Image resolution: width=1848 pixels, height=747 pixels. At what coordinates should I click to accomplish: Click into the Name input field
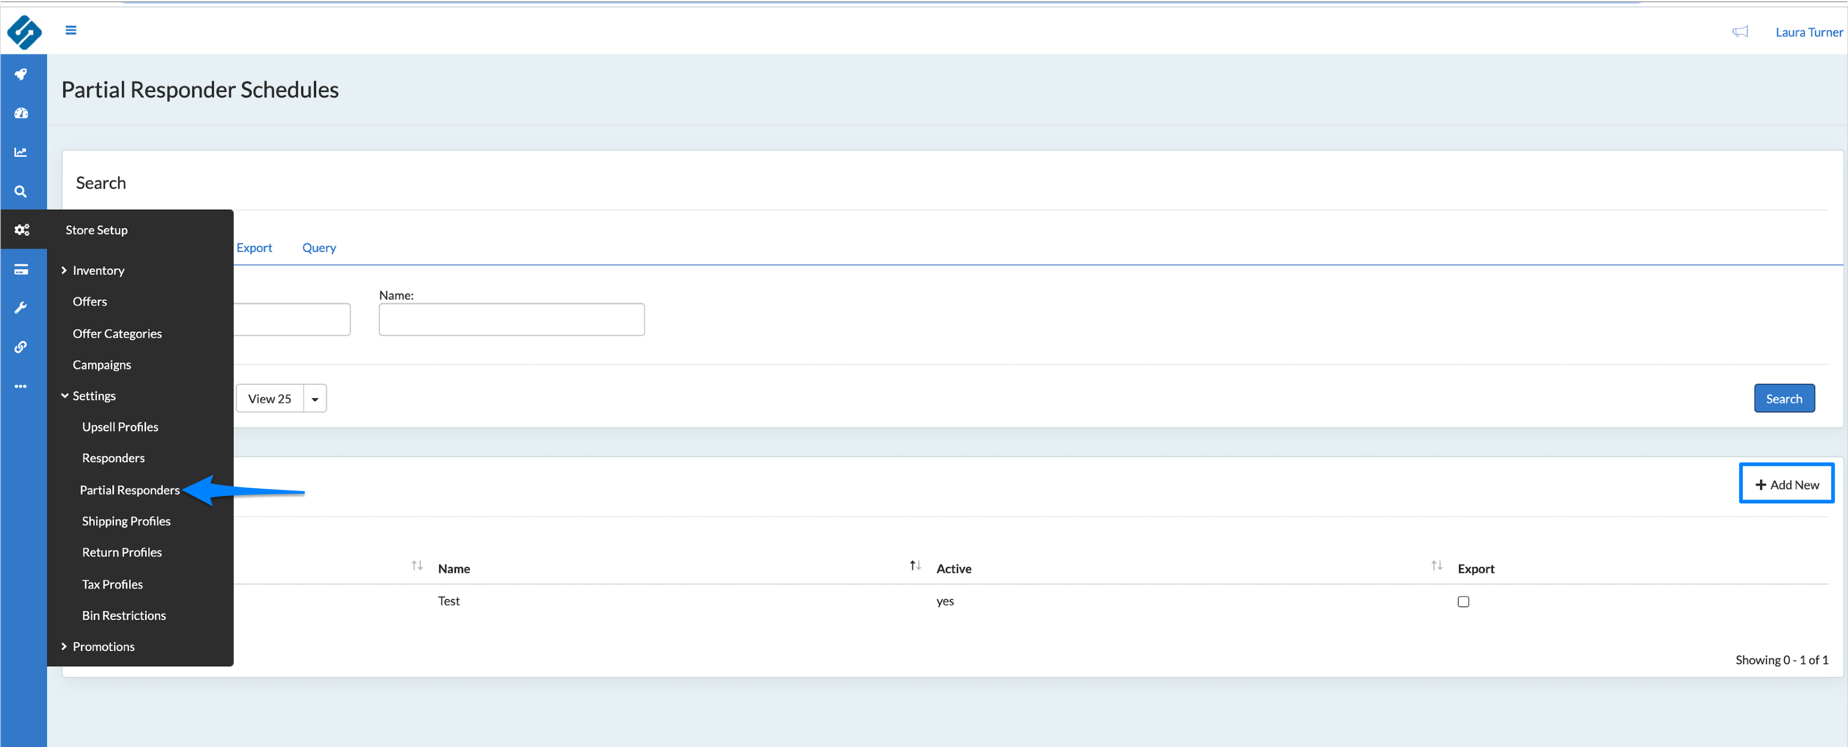[x=511, y=319]
